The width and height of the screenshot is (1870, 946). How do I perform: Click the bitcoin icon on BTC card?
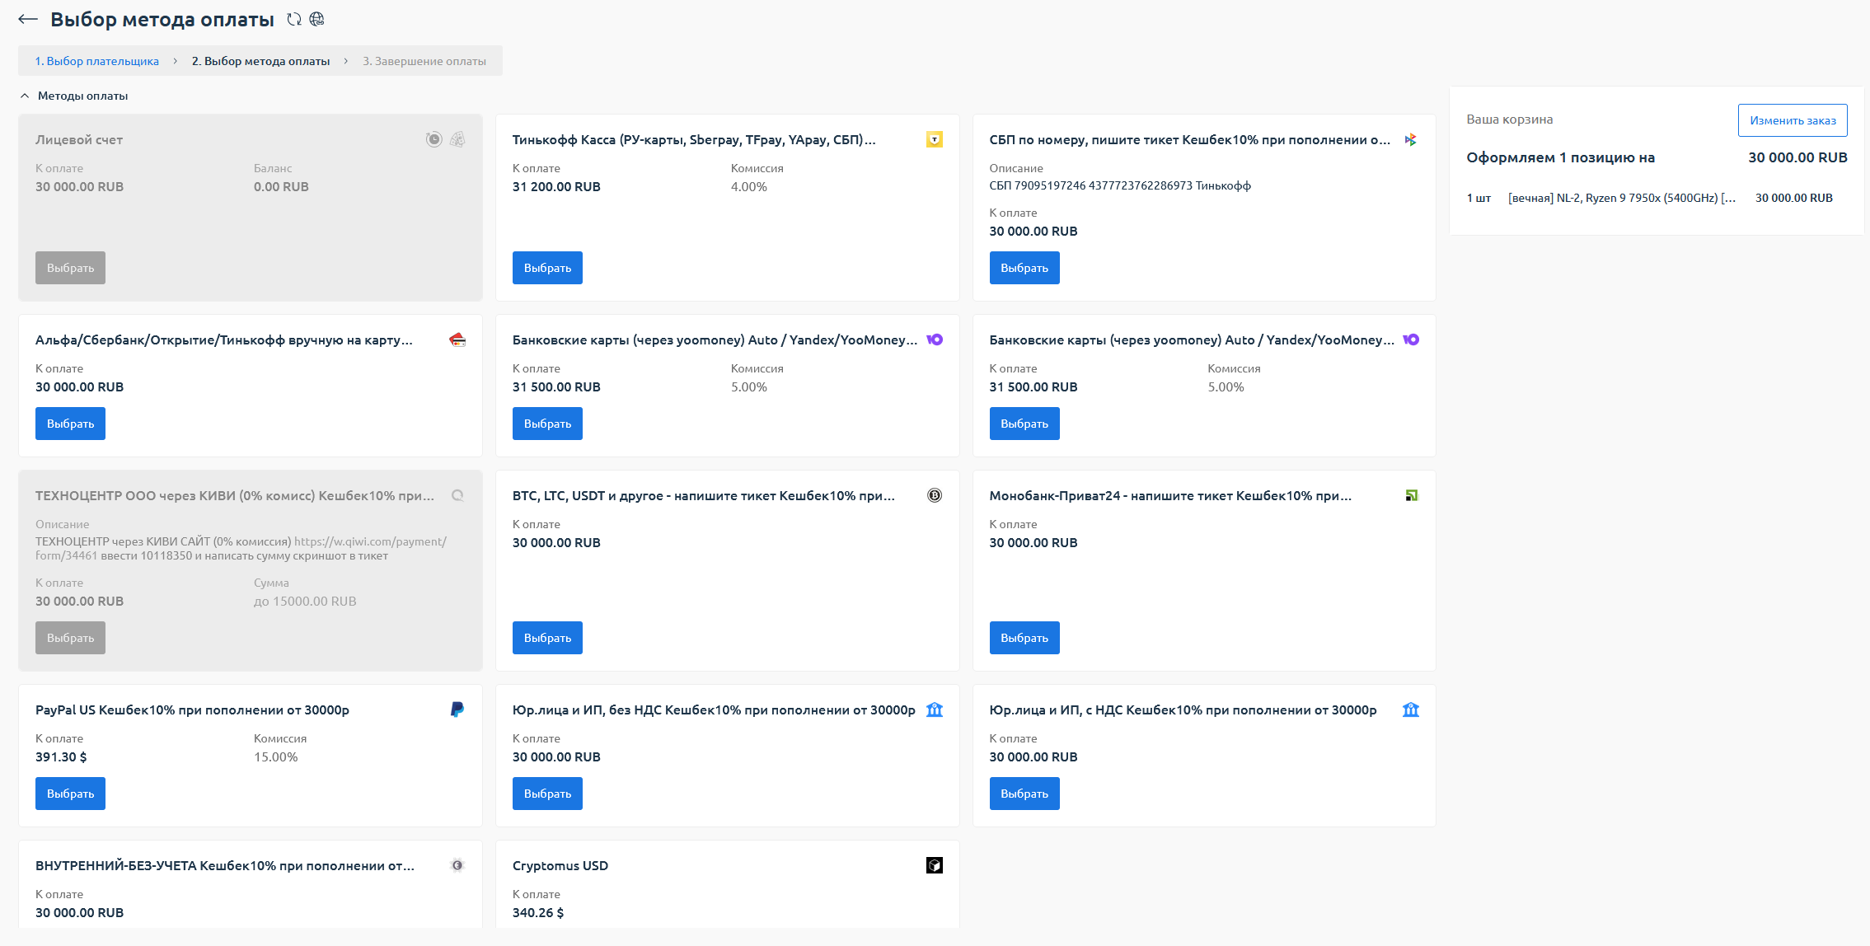click(x=934, y=495)
